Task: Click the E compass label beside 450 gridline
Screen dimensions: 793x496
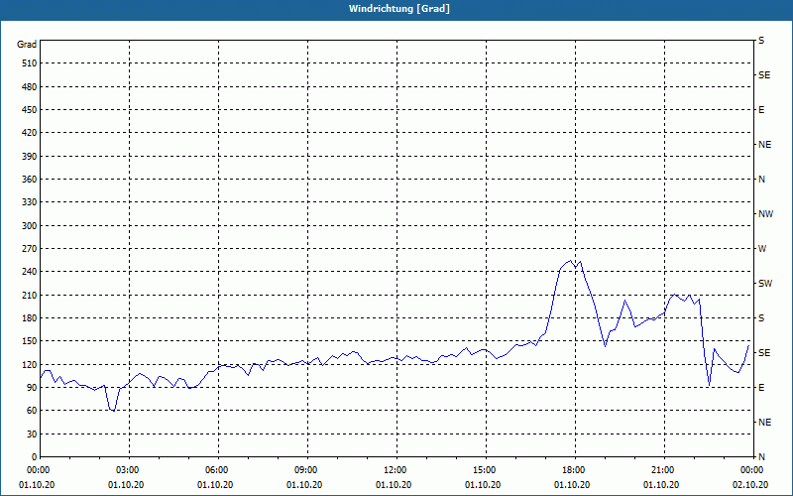Action: pyautogui.click(x=761, y=110)
